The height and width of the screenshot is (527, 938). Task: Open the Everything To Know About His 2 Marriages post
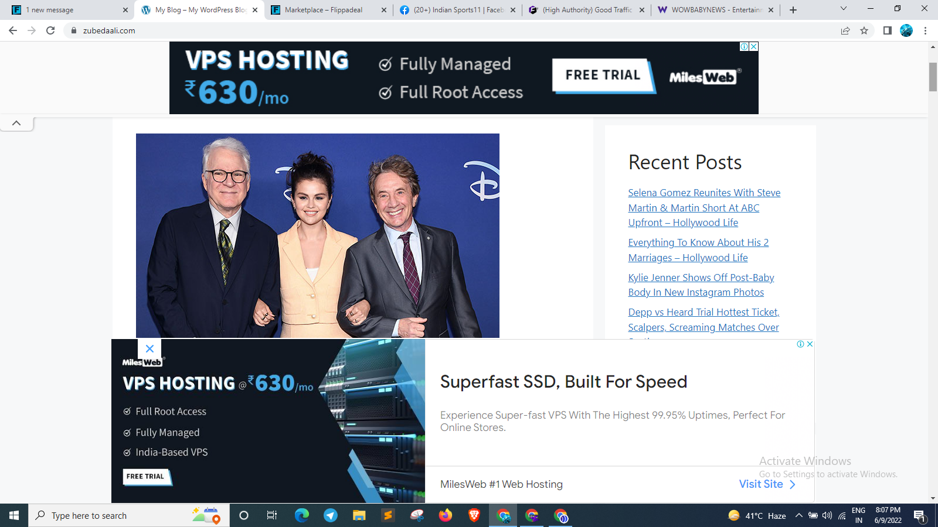point(698,250)
